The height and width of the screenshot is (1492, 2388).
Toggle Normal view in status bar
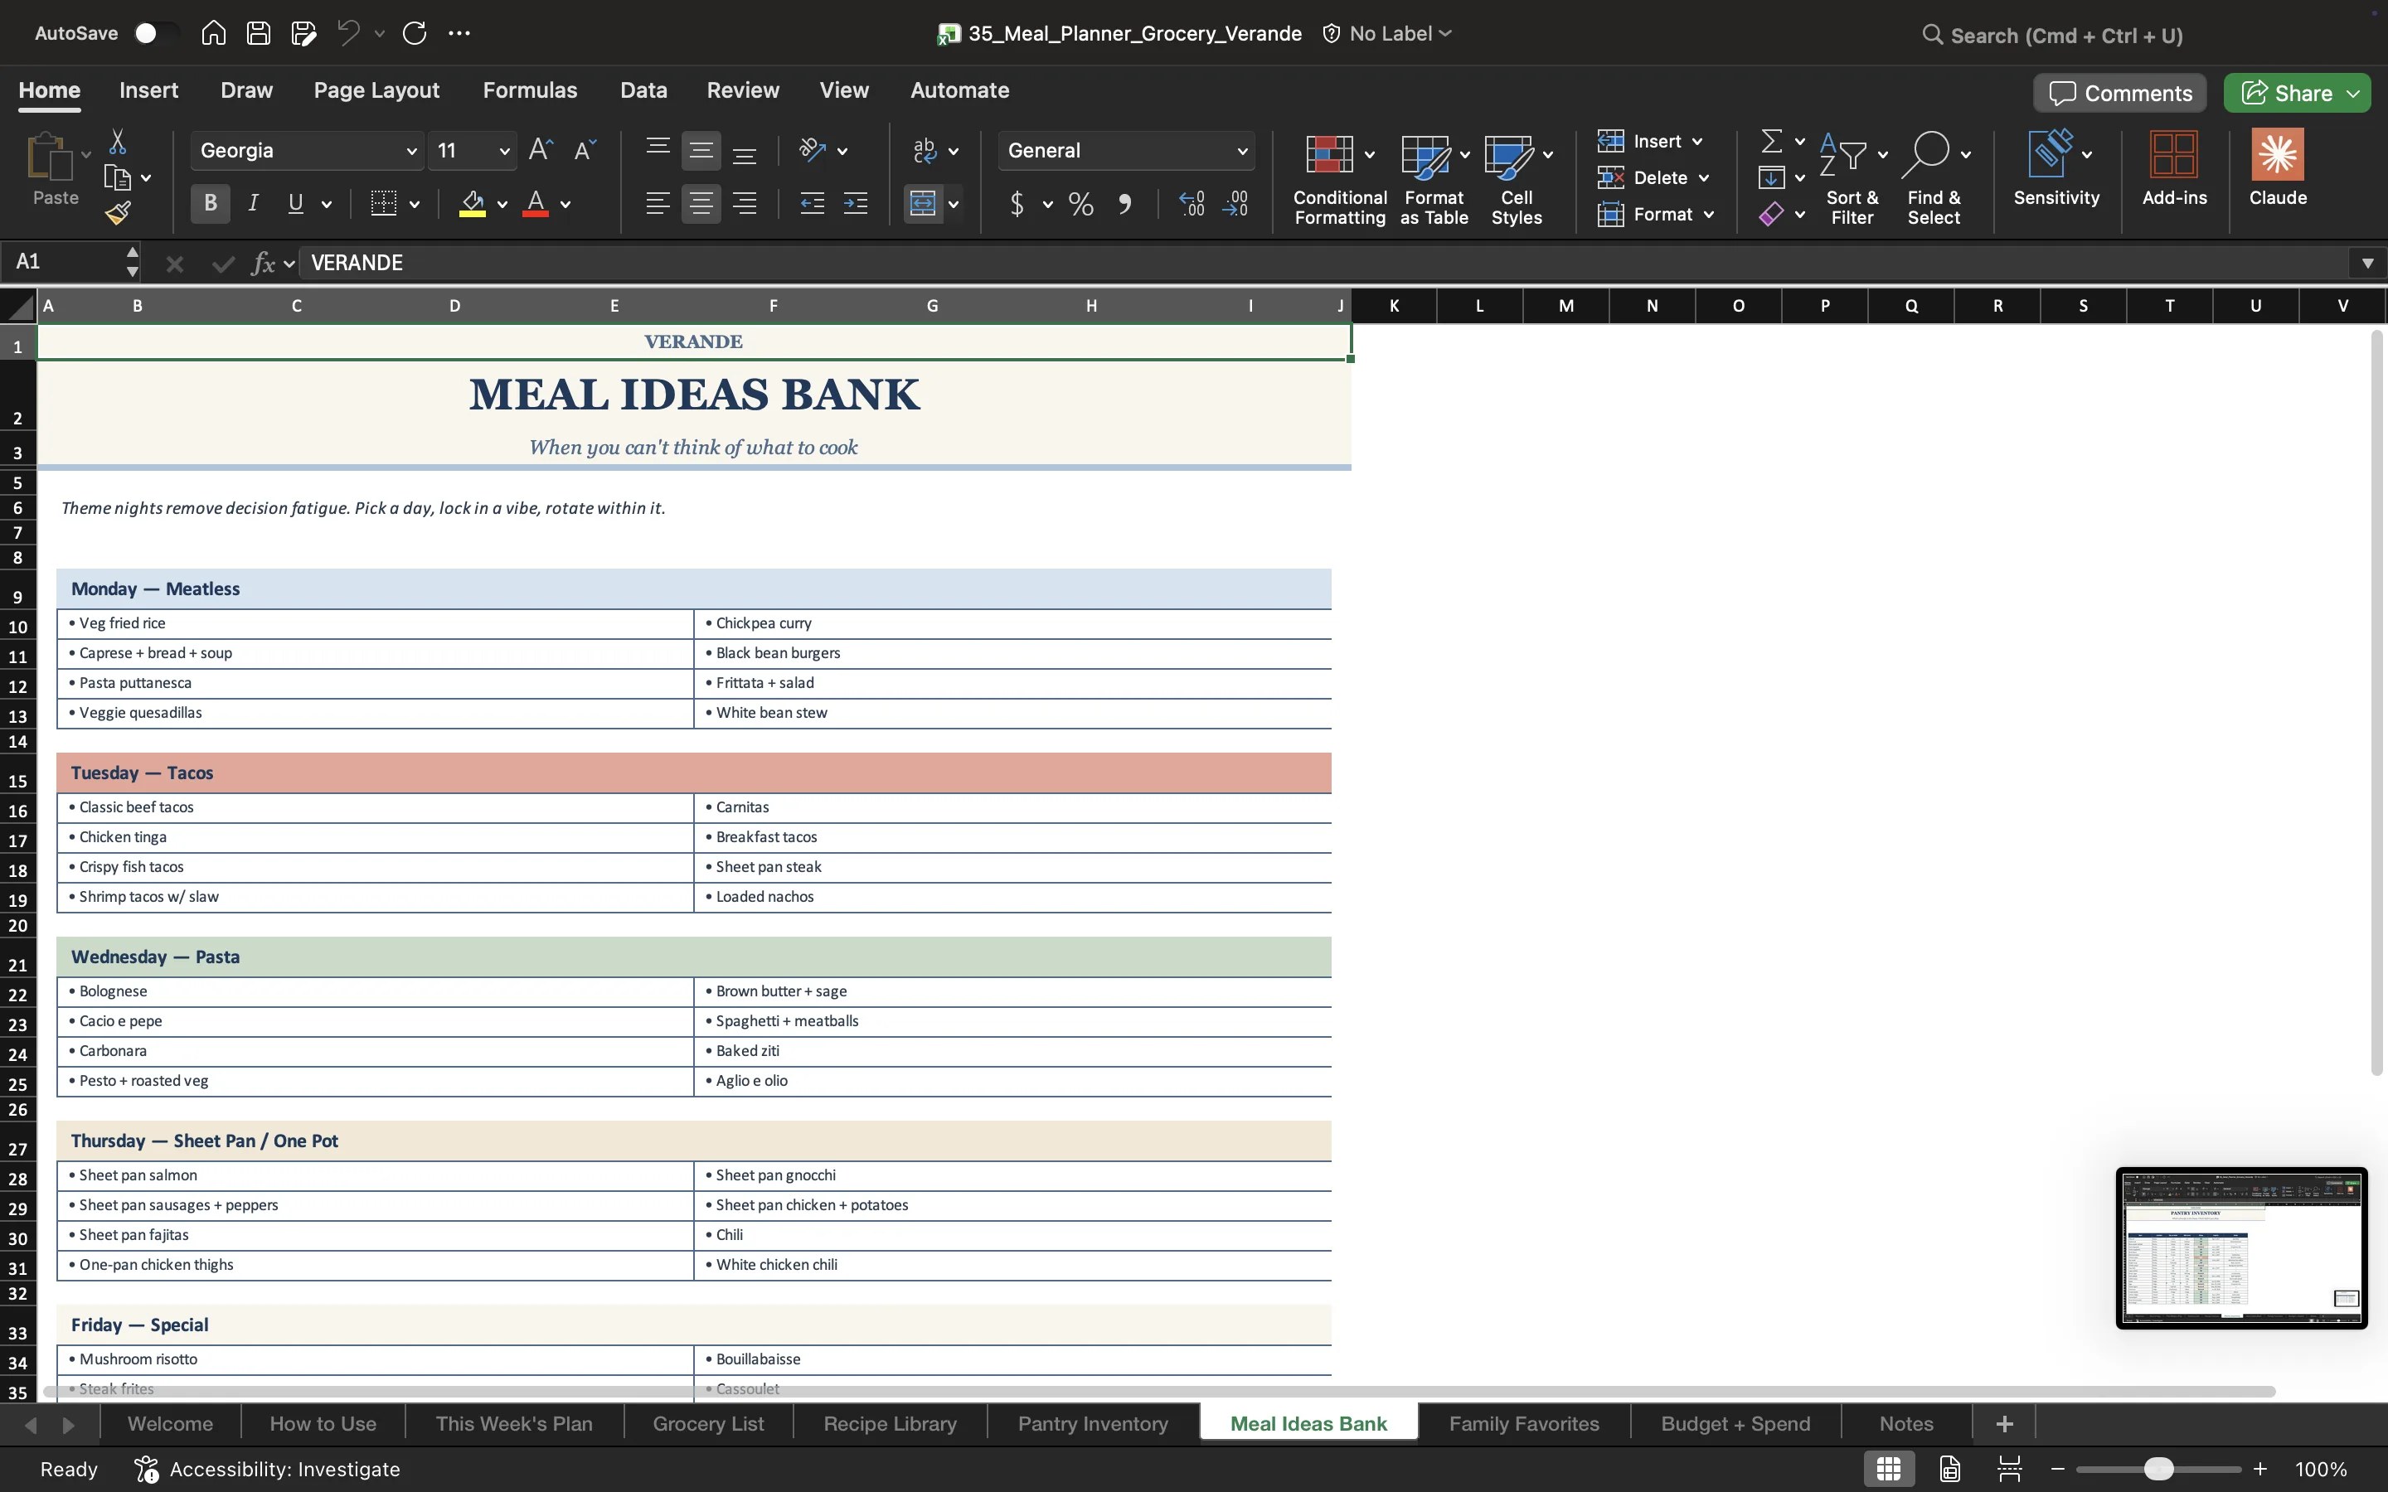[x=1889, y=1468]
